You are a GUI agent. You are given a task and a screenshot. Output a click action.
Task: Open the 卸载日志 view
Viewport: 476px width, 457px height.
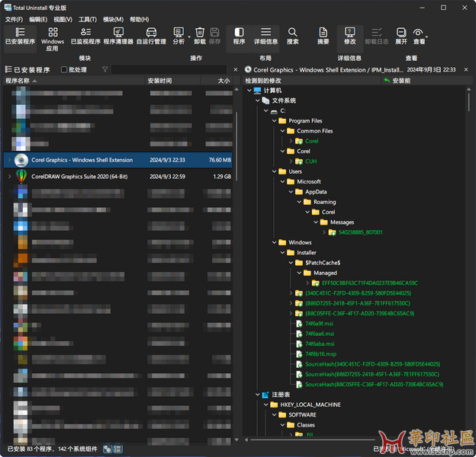[x=376, y=37]
